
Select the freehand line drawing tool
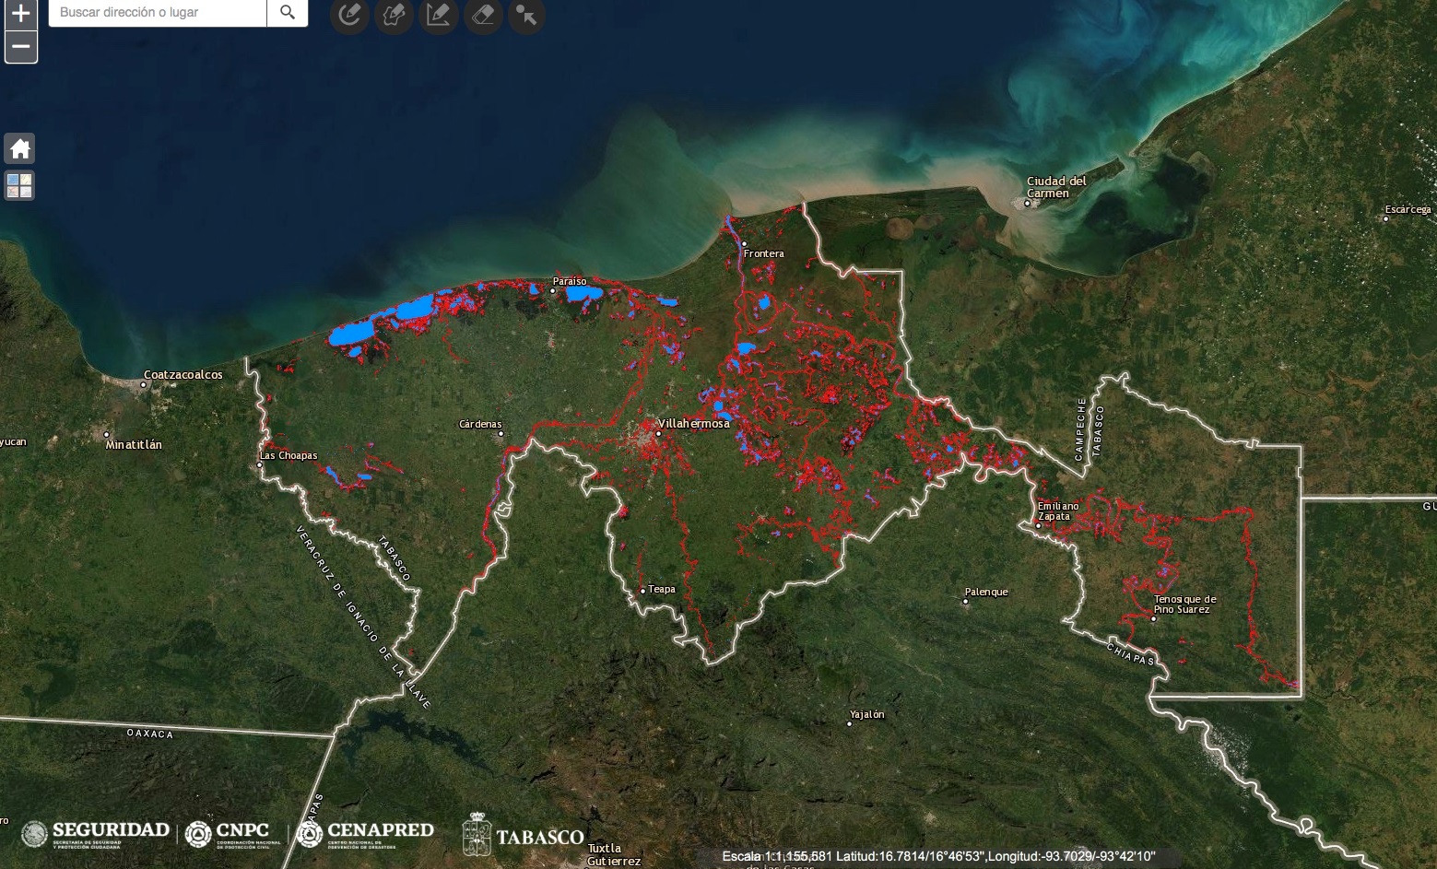(x=349, y=15)
